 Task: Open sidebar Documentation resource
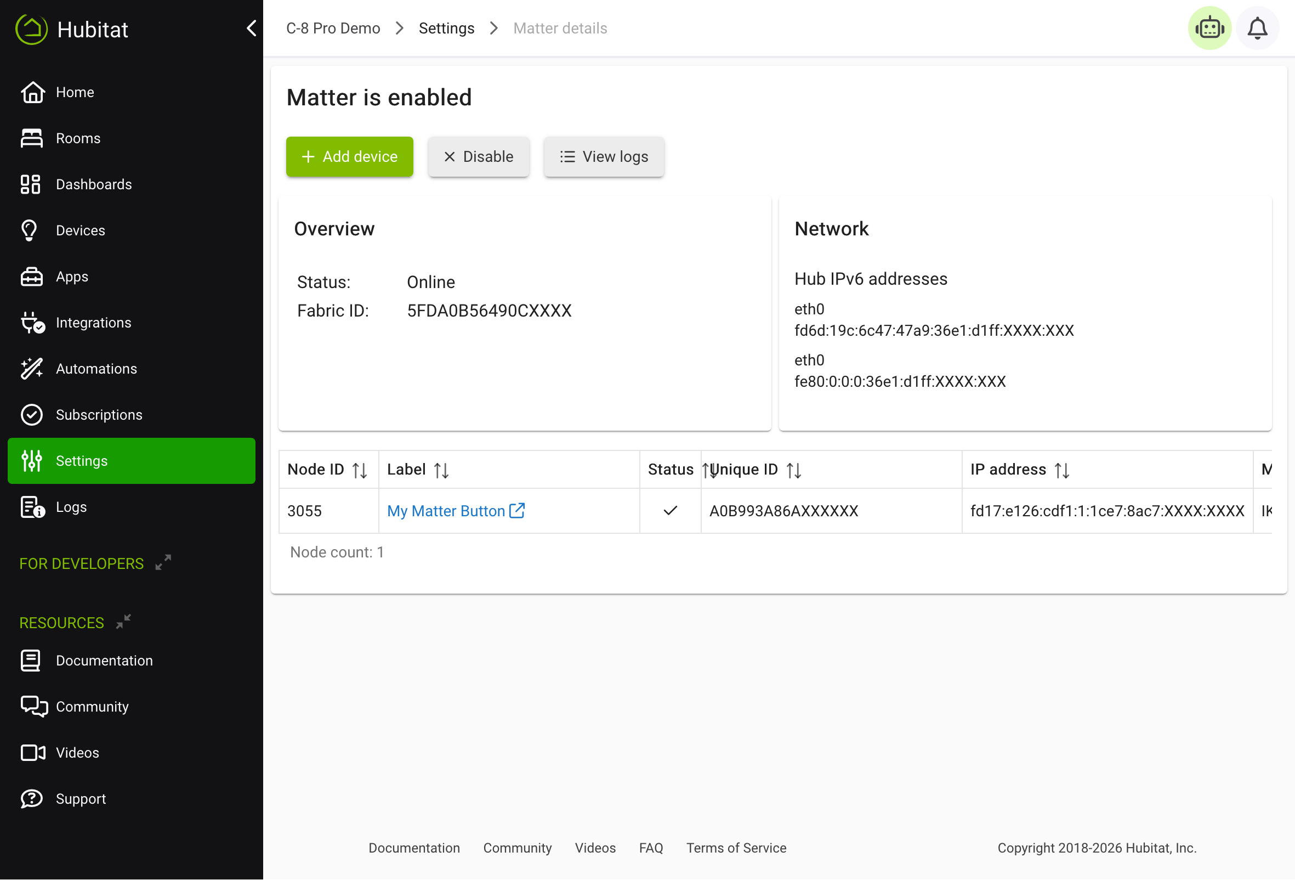point(132,661)
